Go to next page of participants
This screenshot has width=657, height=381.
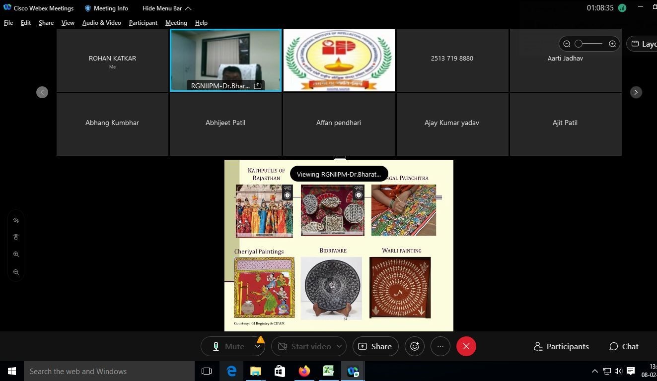pos(636,92)
